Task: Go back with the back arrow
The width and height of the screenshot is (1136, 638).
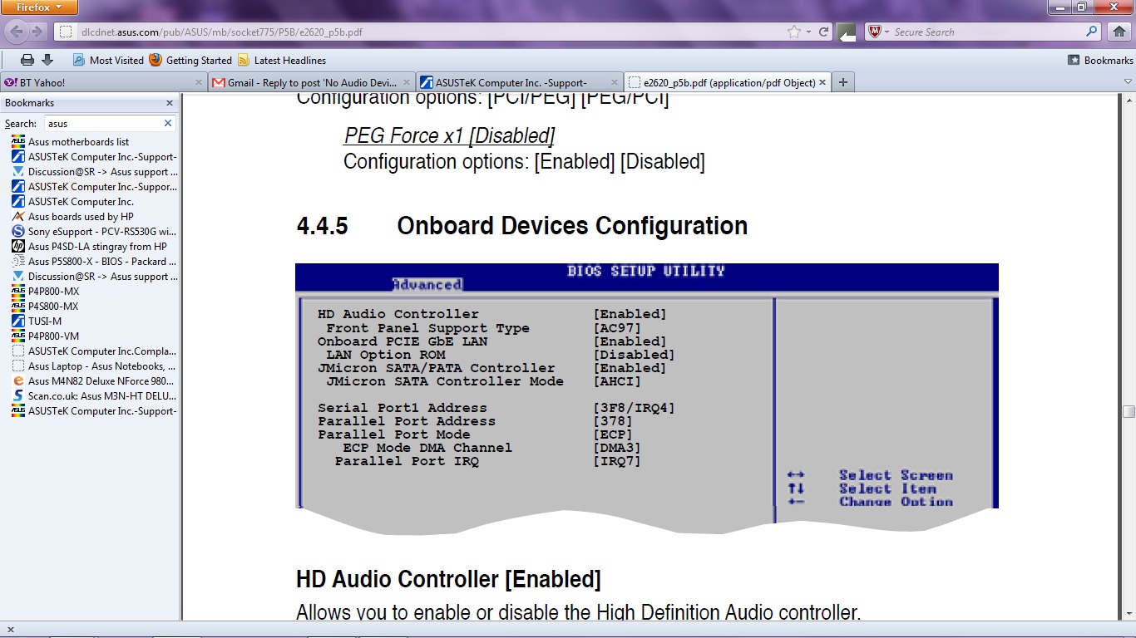Action: click(x=17, y=32)
